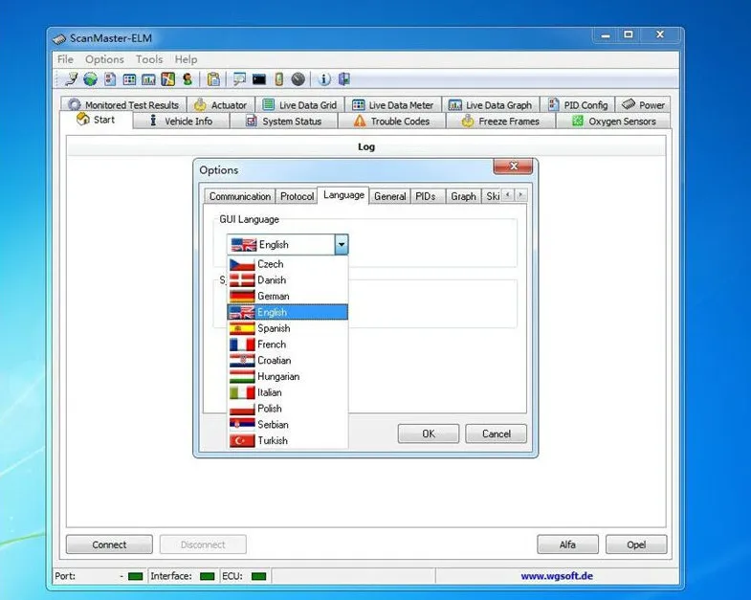Click the magnifier window toolbar icon

coord(239,79)
